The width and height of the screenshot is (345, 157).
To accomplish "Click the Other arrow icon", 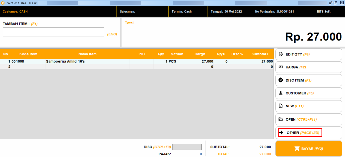I will tap(281, 133).
